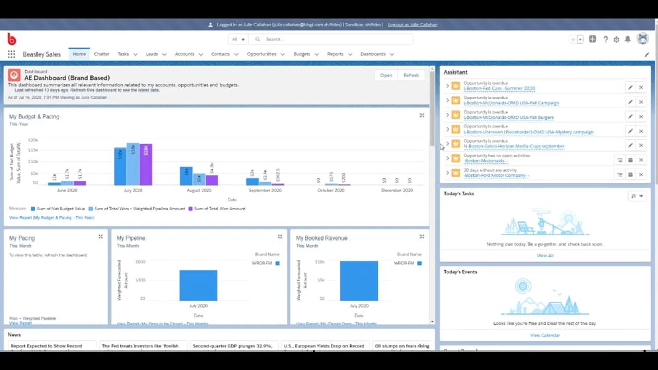
Task: Open the Reports tab
Action: [x=335, y=54]
